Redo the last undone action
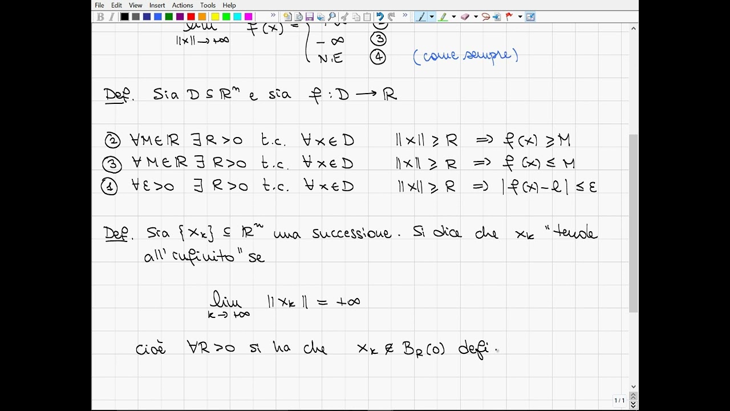 391,17
